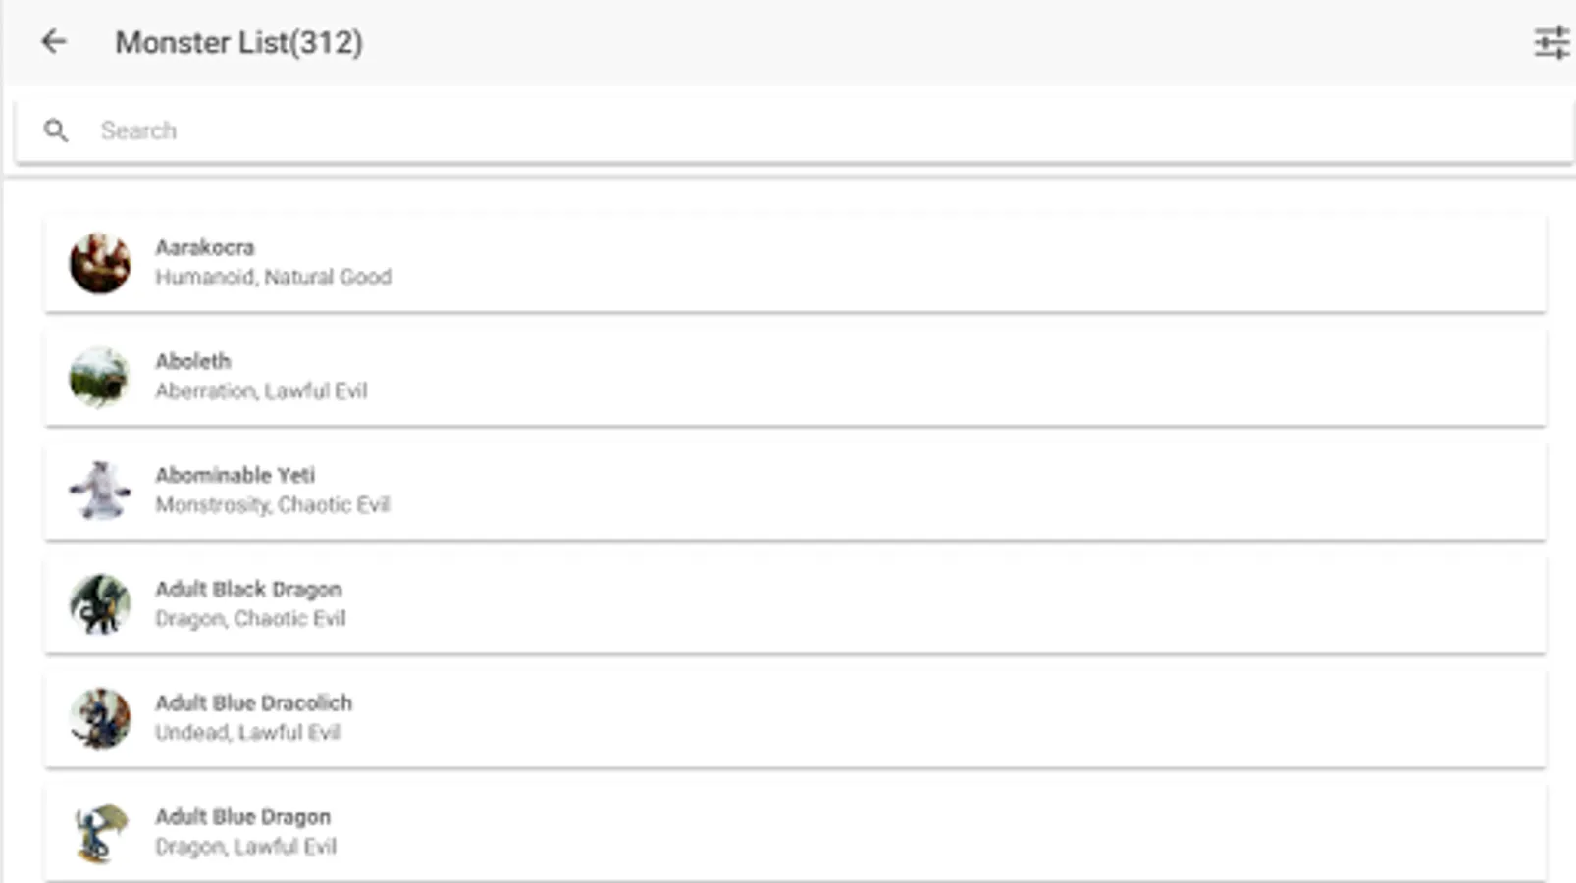Click "Monstrosity, Chaotic Evil" subtitle text

tap(272, 505)
